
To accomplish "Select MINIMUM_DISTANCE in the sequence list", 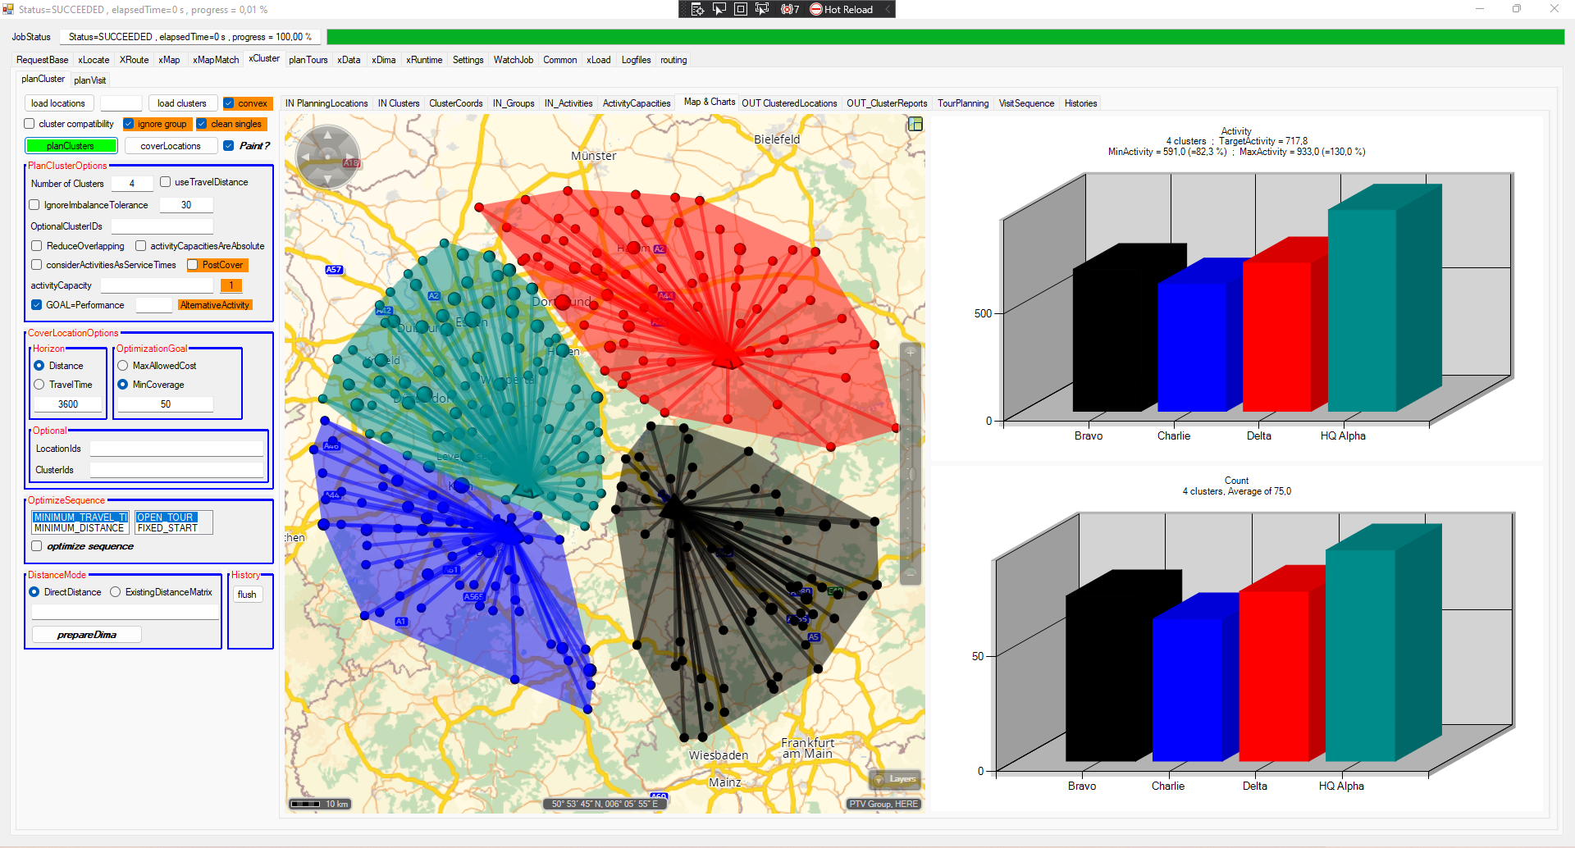I will coord(80,528).
